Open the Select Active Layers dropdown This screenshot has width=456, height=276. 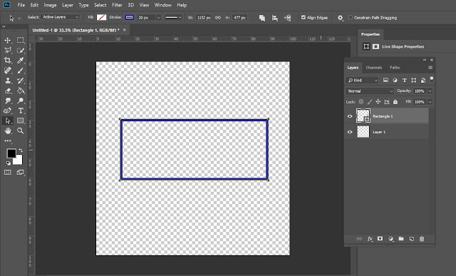point(60,17)
